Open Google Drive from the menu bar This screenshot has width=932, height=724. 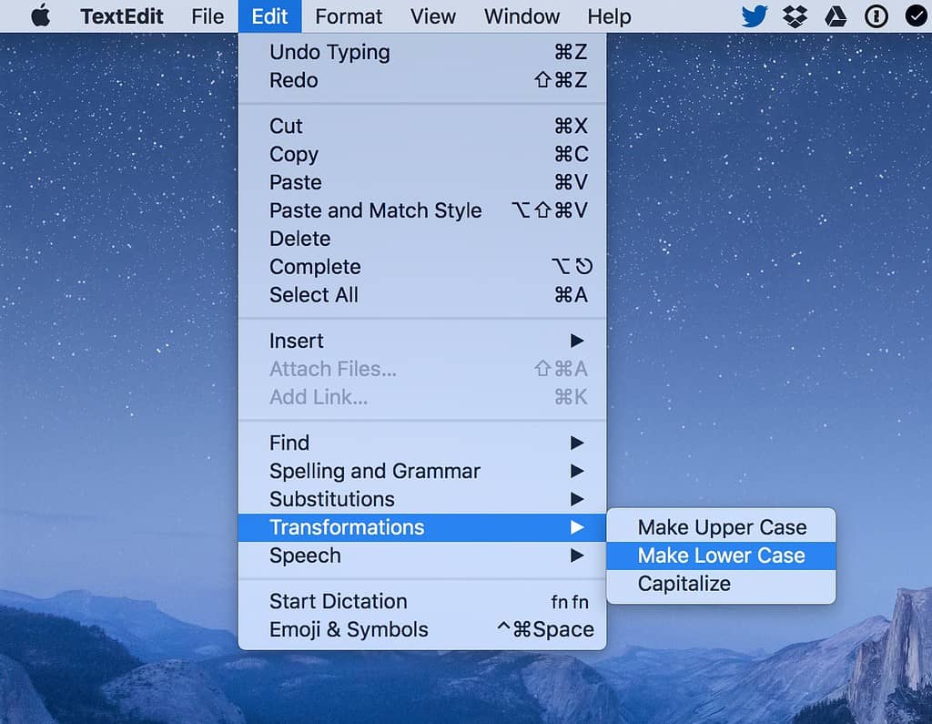(x=835, y=15)
